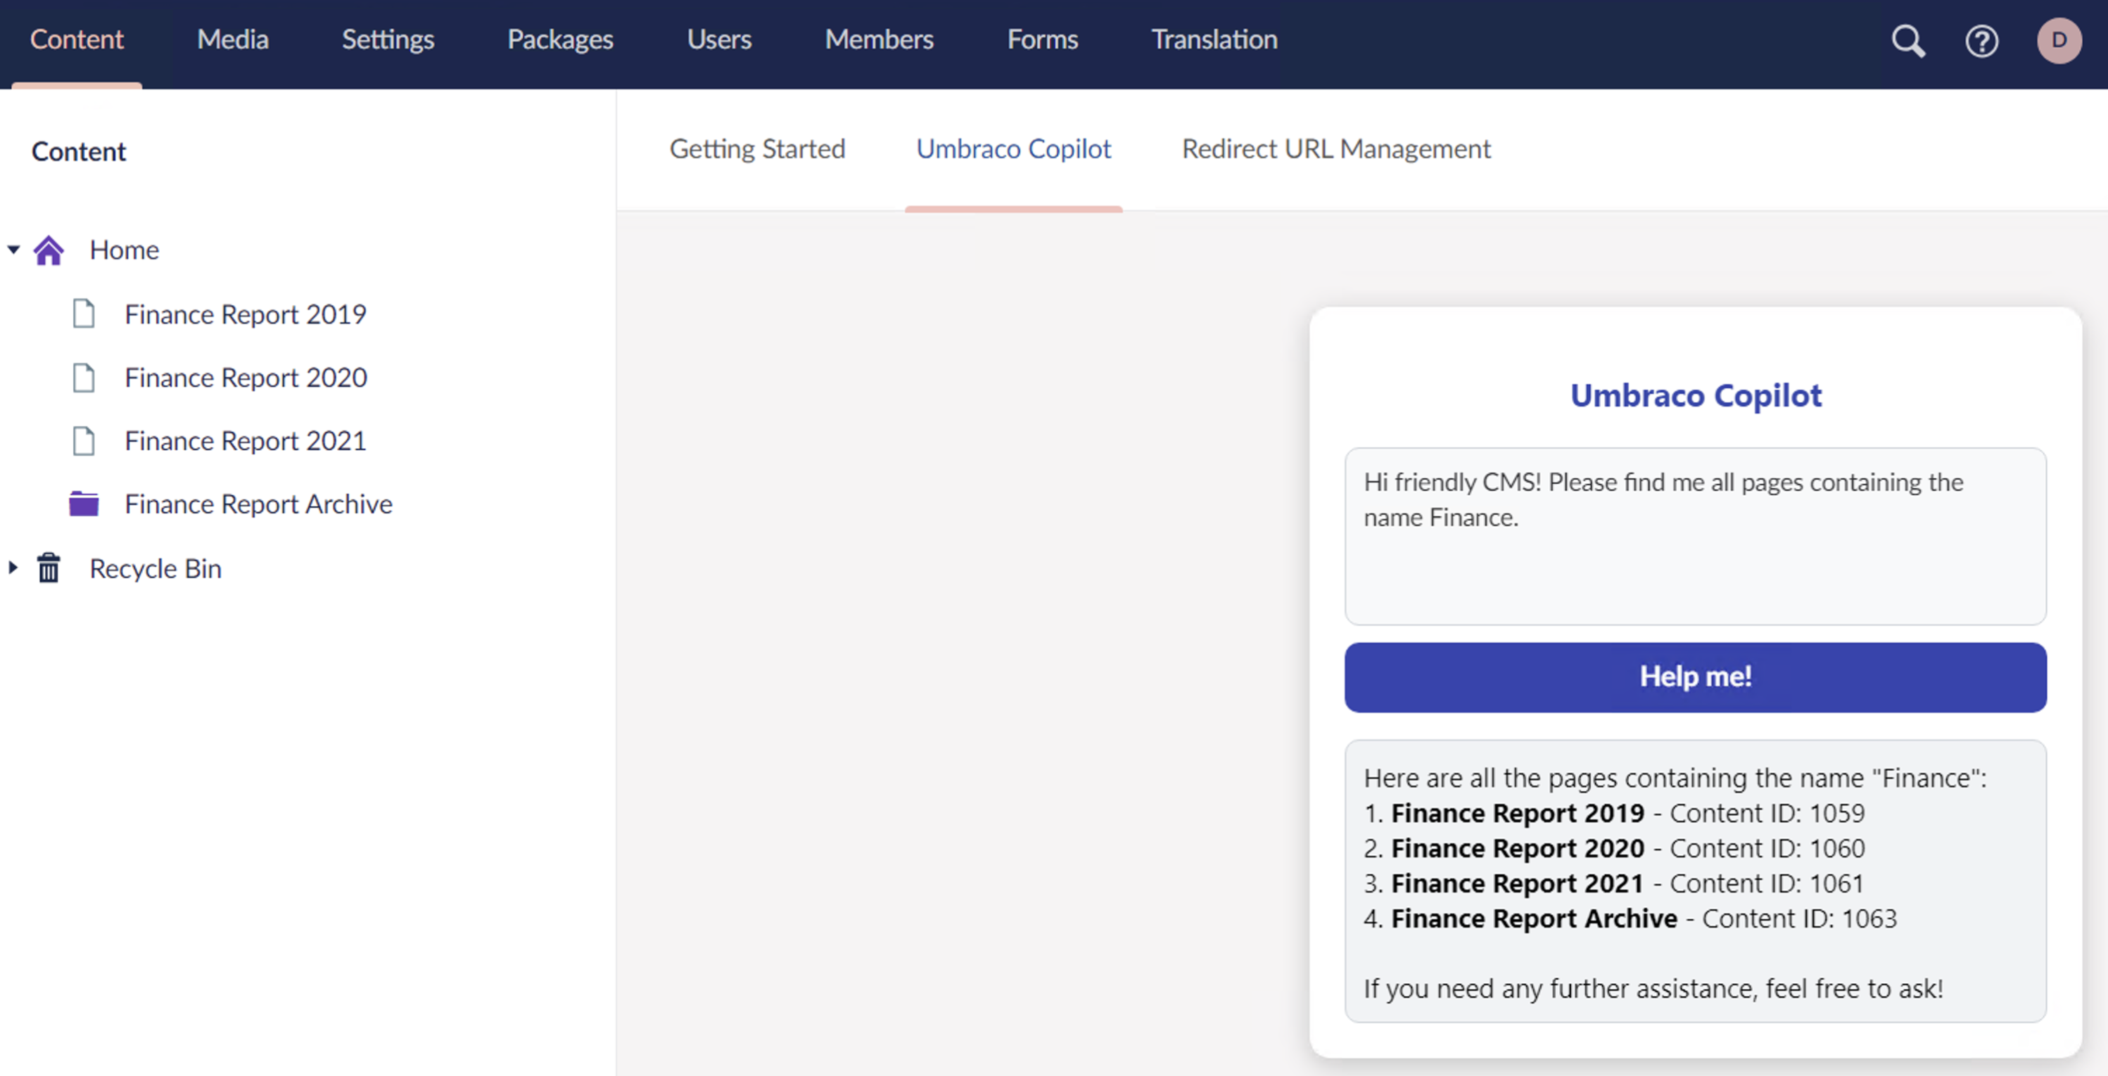Image resolution: width=2108 pixels, height=1076 pixels.
Task: Focus the Copilot prompt text area
Action: click(x=1695, y=537)
